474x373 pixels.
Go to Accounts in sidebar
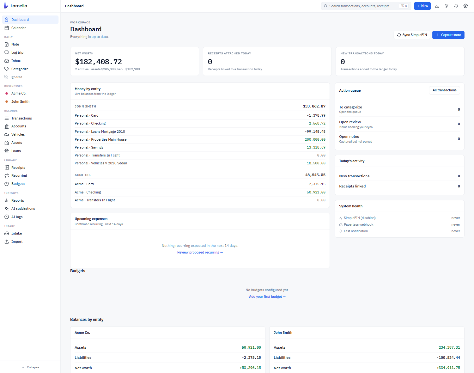pos(30,126)
